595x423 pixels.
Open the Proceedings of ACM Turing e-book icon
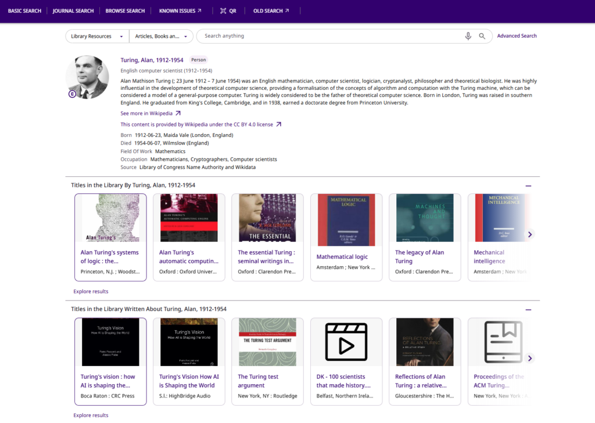click(x=503, y=342)
